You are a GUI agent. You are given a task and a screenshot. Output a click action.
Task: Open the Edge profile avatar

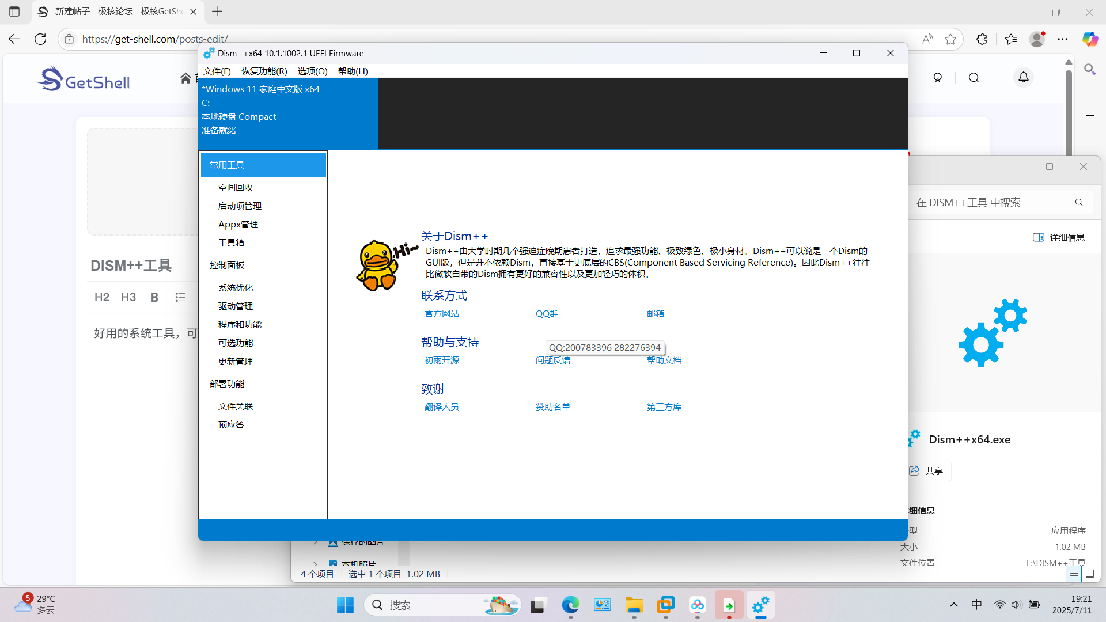point(1037,39)
